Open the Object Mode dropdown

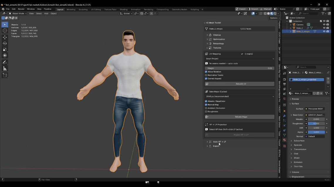(18, 13)
